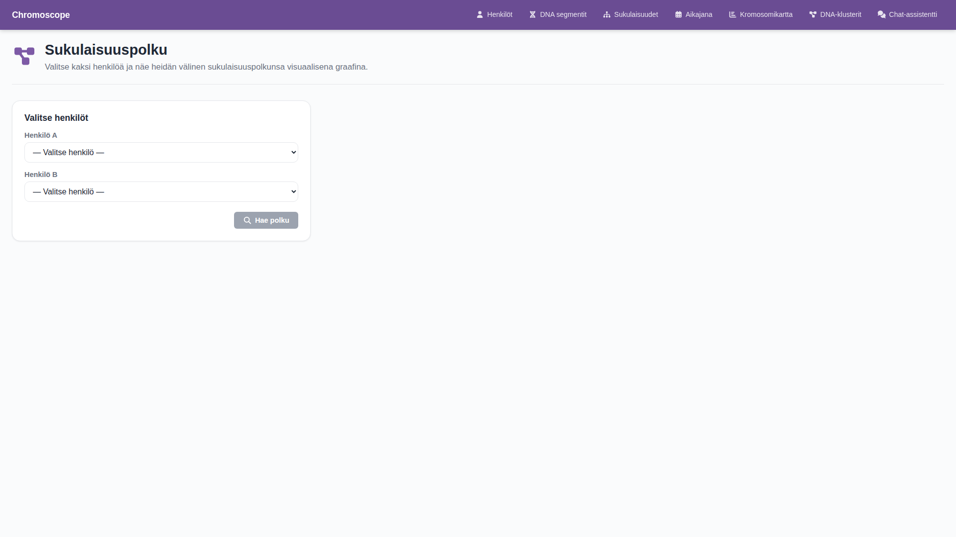This screenshot has width=956, height=537.
Task: Click the person icon beside Henkilöt
Action: pos(479,15)
